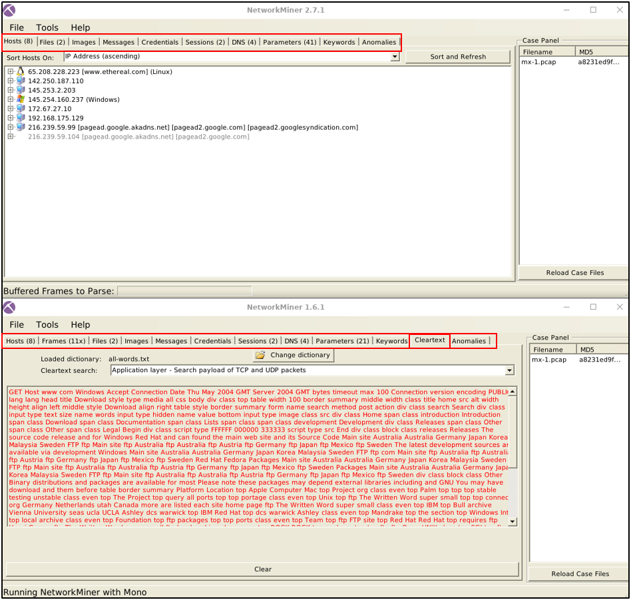Open the Parameters (41) tab
The image size is (631, 600).
(x=290, y=42)
